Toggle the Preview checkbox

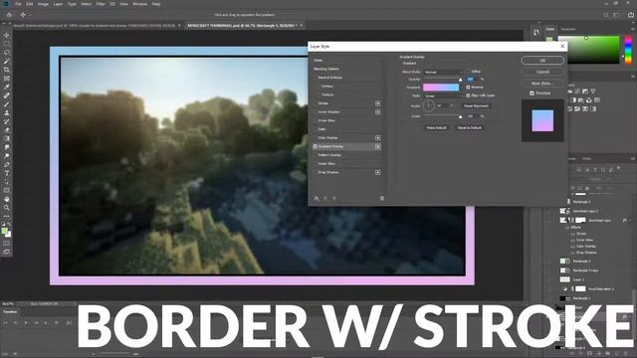coord(531,93)
